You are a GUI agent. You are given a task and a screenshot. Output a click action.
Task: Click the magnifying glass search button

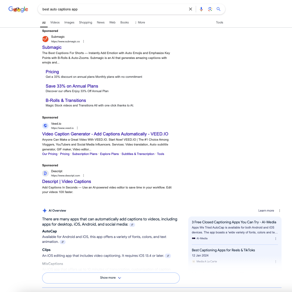pos(219,9)
